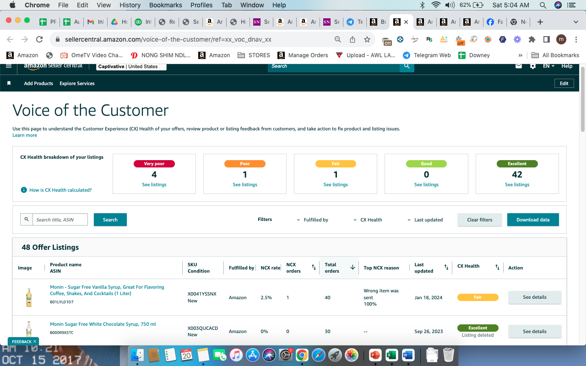The width and height of the screenshot is (586, 366).
Task: Click the Add Products navigation link
Action: click(38, 83)
